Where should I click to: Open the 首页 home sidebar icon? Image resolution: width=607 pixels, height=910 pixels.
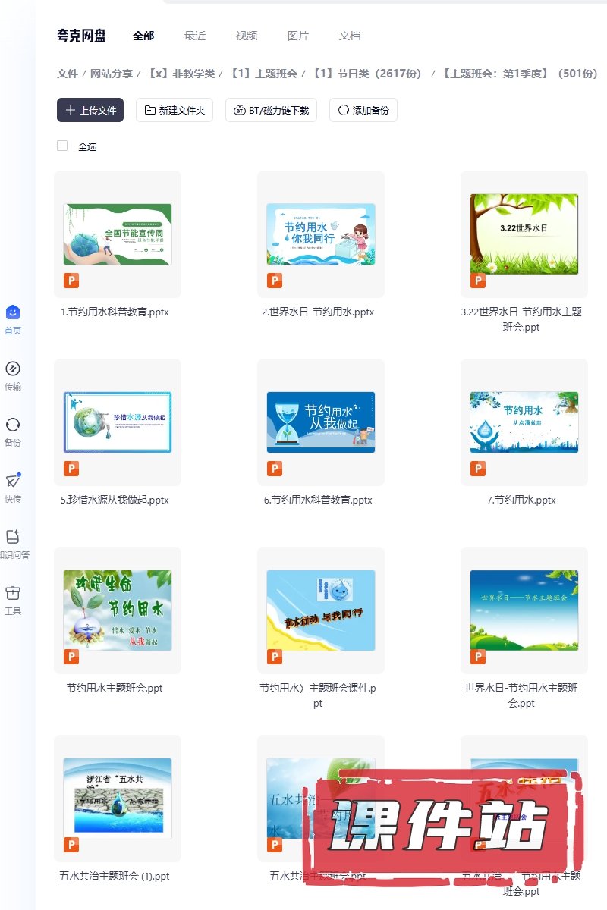pyautogui.click(x=12, y=312)
